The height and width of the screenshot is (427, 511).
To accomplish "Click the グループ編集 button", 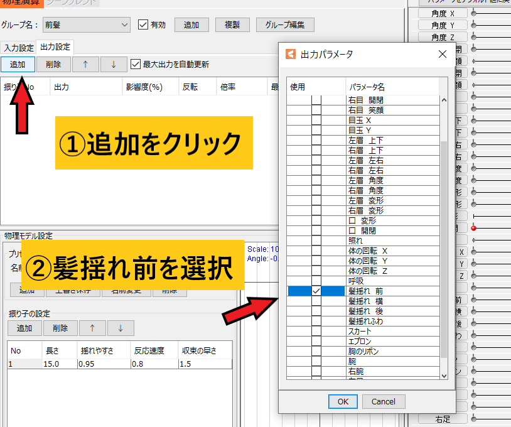I will point(285,25).
